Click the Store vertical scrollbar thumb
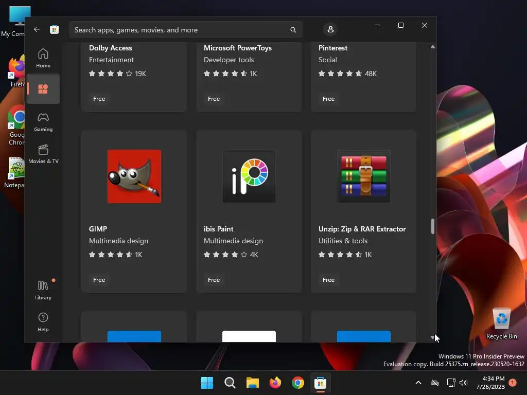The width and height of the screenshot is (527, 395). 433,226
